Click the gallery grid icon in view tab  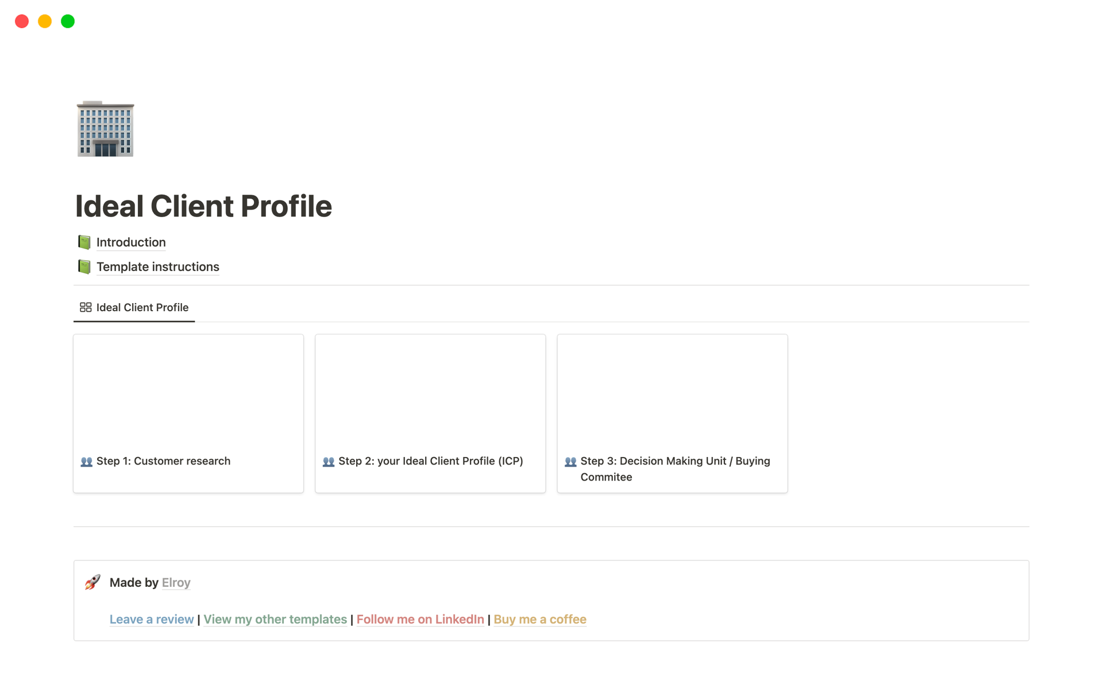tap(86, 308)
